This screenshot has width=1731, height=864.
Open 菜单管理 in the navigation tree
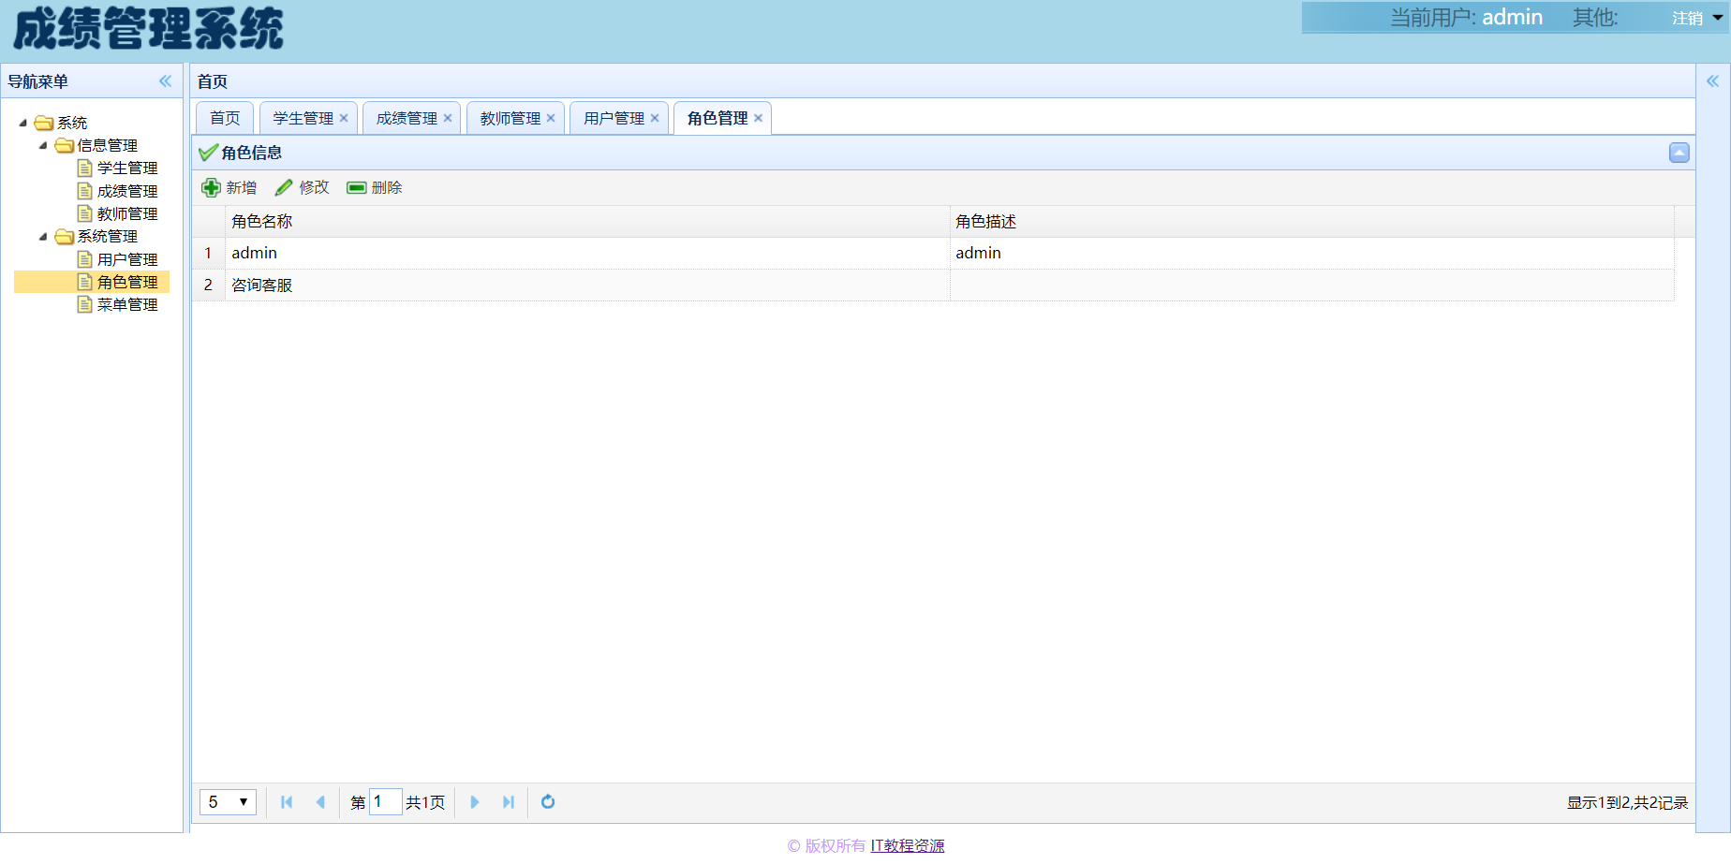tap(127, 304)
